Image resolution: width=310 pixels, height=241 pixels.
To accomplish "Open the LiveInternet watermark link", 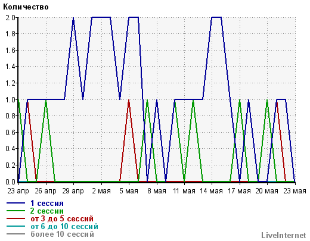I will [284, 235].
